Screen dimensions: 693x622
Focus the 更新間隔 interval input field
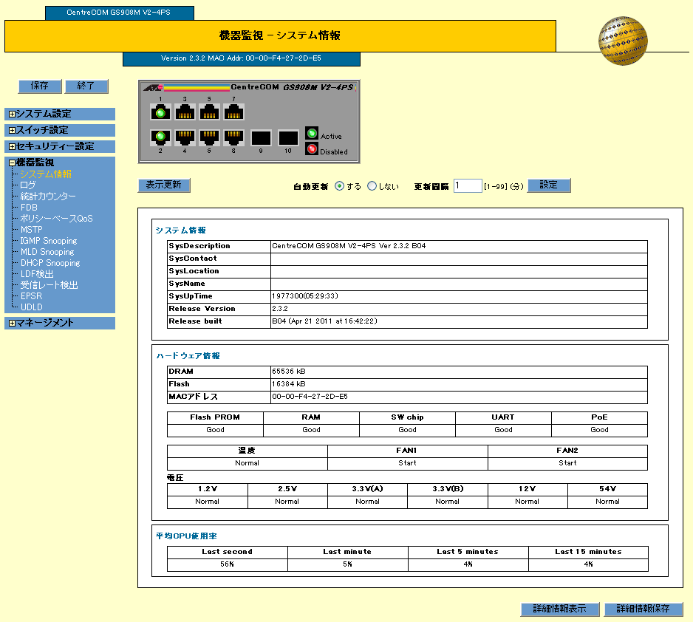pos(468,185)
